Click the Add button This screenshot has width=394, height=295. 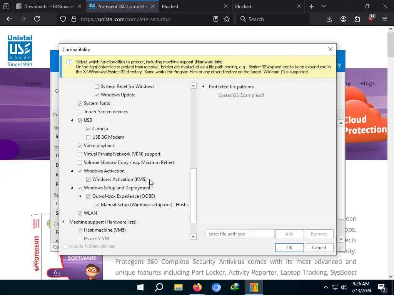click(289, 234)
